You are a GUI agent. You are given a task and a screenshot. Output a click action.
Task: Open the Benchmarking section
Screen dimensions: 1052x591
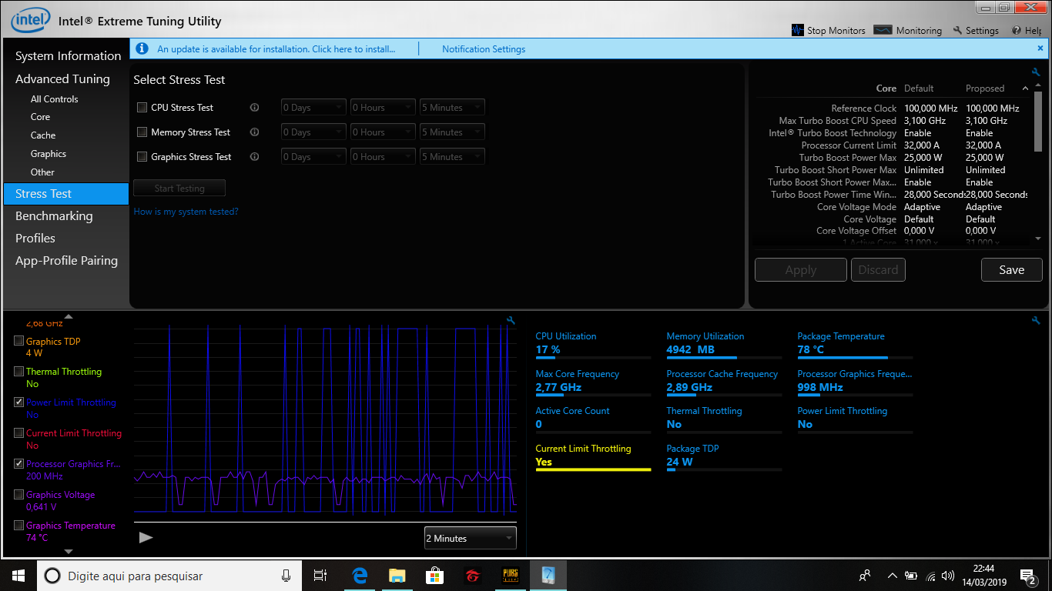pos(54,216)
